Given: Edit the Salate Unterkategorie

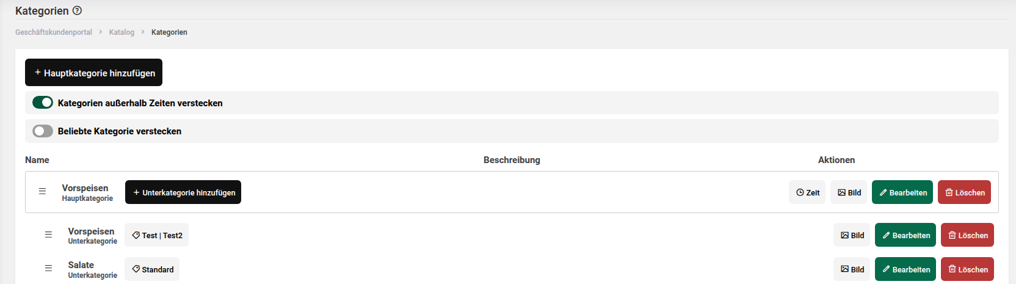Looking at the screenshot, I should [x=905, y=269].
